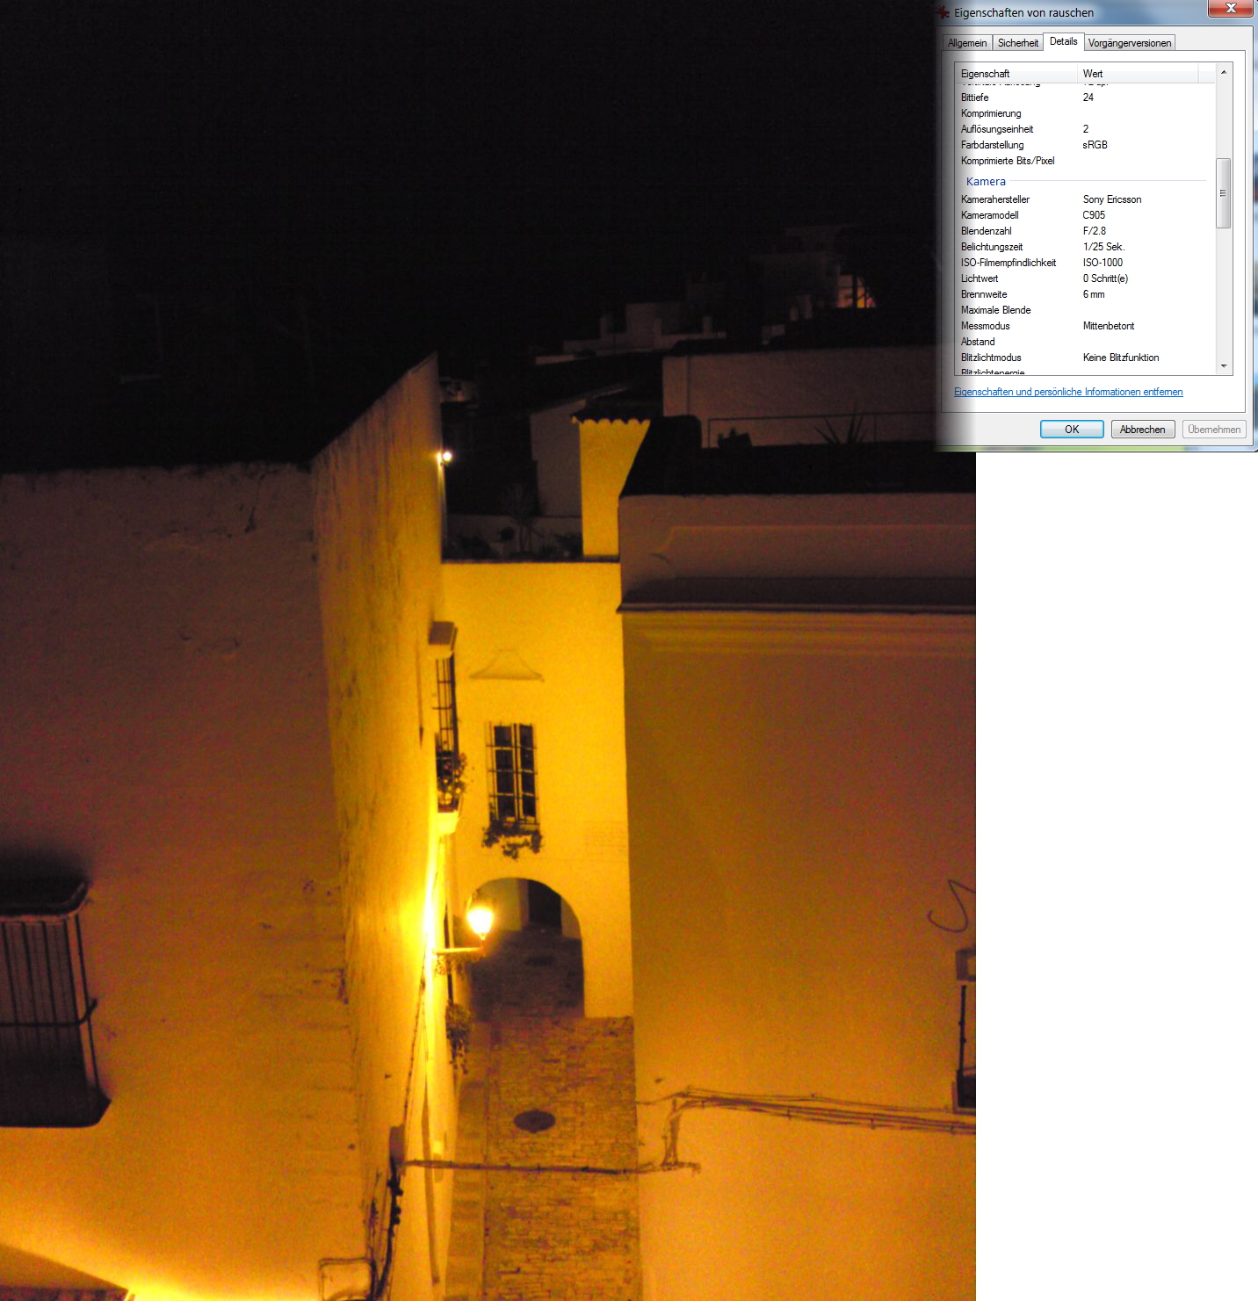Click the exposure value 1/25 Sek.
The width and height of the screenshot is (1258, 1301).
[x=1104, y=247]
